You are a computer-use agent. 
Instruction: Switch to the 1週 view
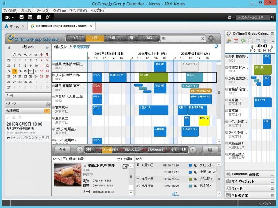click(112, 39)
